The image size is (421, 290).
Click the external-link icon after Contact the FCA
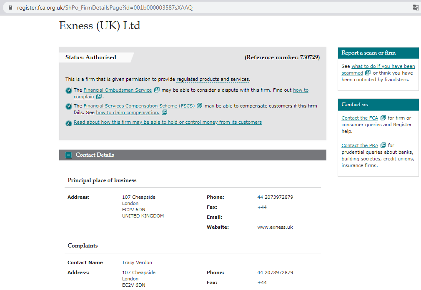click(383, 117)
